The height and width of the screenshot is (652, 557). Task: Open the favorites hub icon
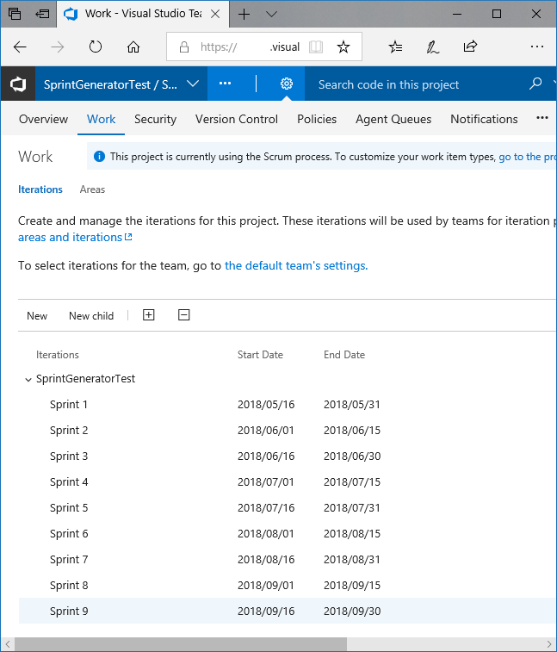pos(395,47)
